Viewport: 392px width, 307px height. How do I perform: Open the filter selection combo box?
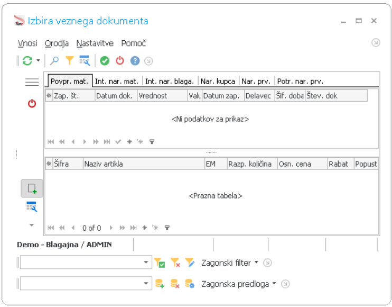click(x=86, y=262)
